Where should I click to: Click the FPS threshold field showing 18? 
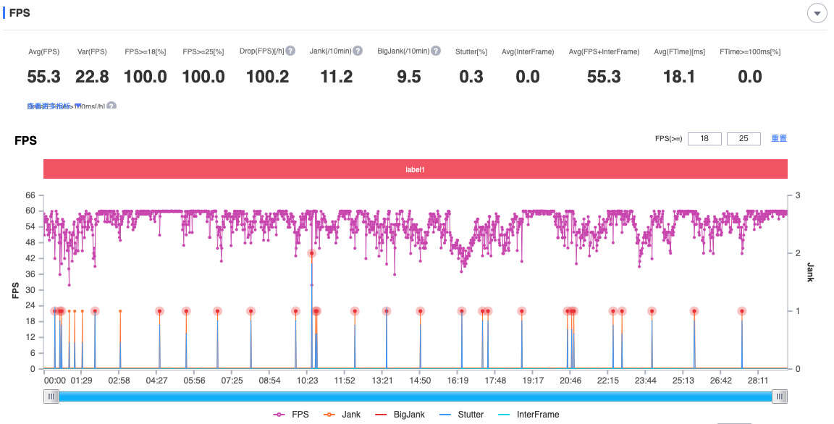pyautogui.click(x=704, y=139)
